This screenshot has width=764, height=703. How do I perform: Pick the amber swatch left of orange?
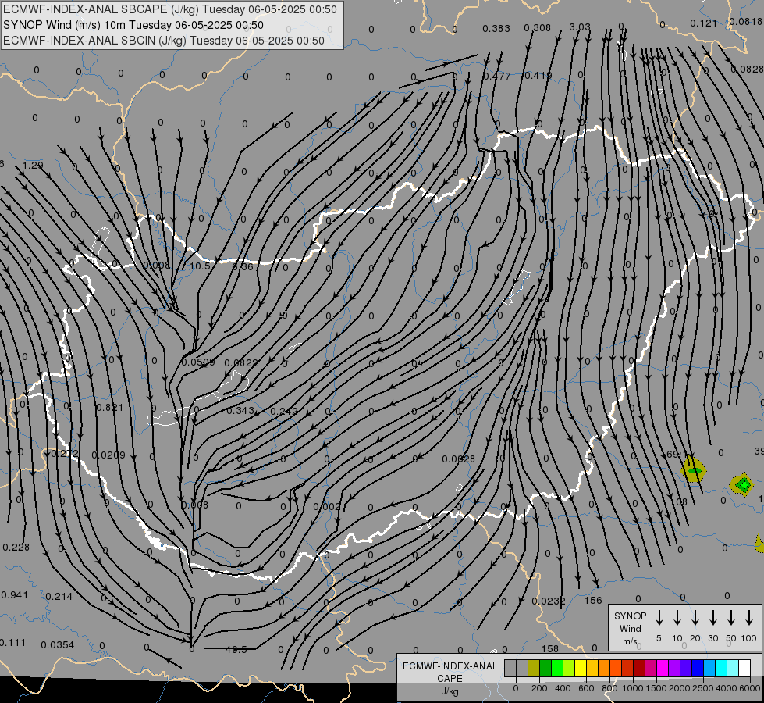(x=592, y=669)
